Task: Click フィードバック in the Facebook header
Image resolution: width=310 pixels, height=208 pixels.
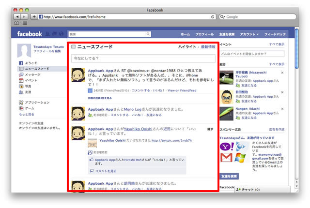Action: [275, 34]
